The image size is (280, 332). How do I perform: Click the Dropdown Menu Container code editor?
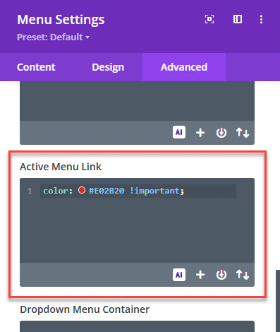(x=137, y=326)
